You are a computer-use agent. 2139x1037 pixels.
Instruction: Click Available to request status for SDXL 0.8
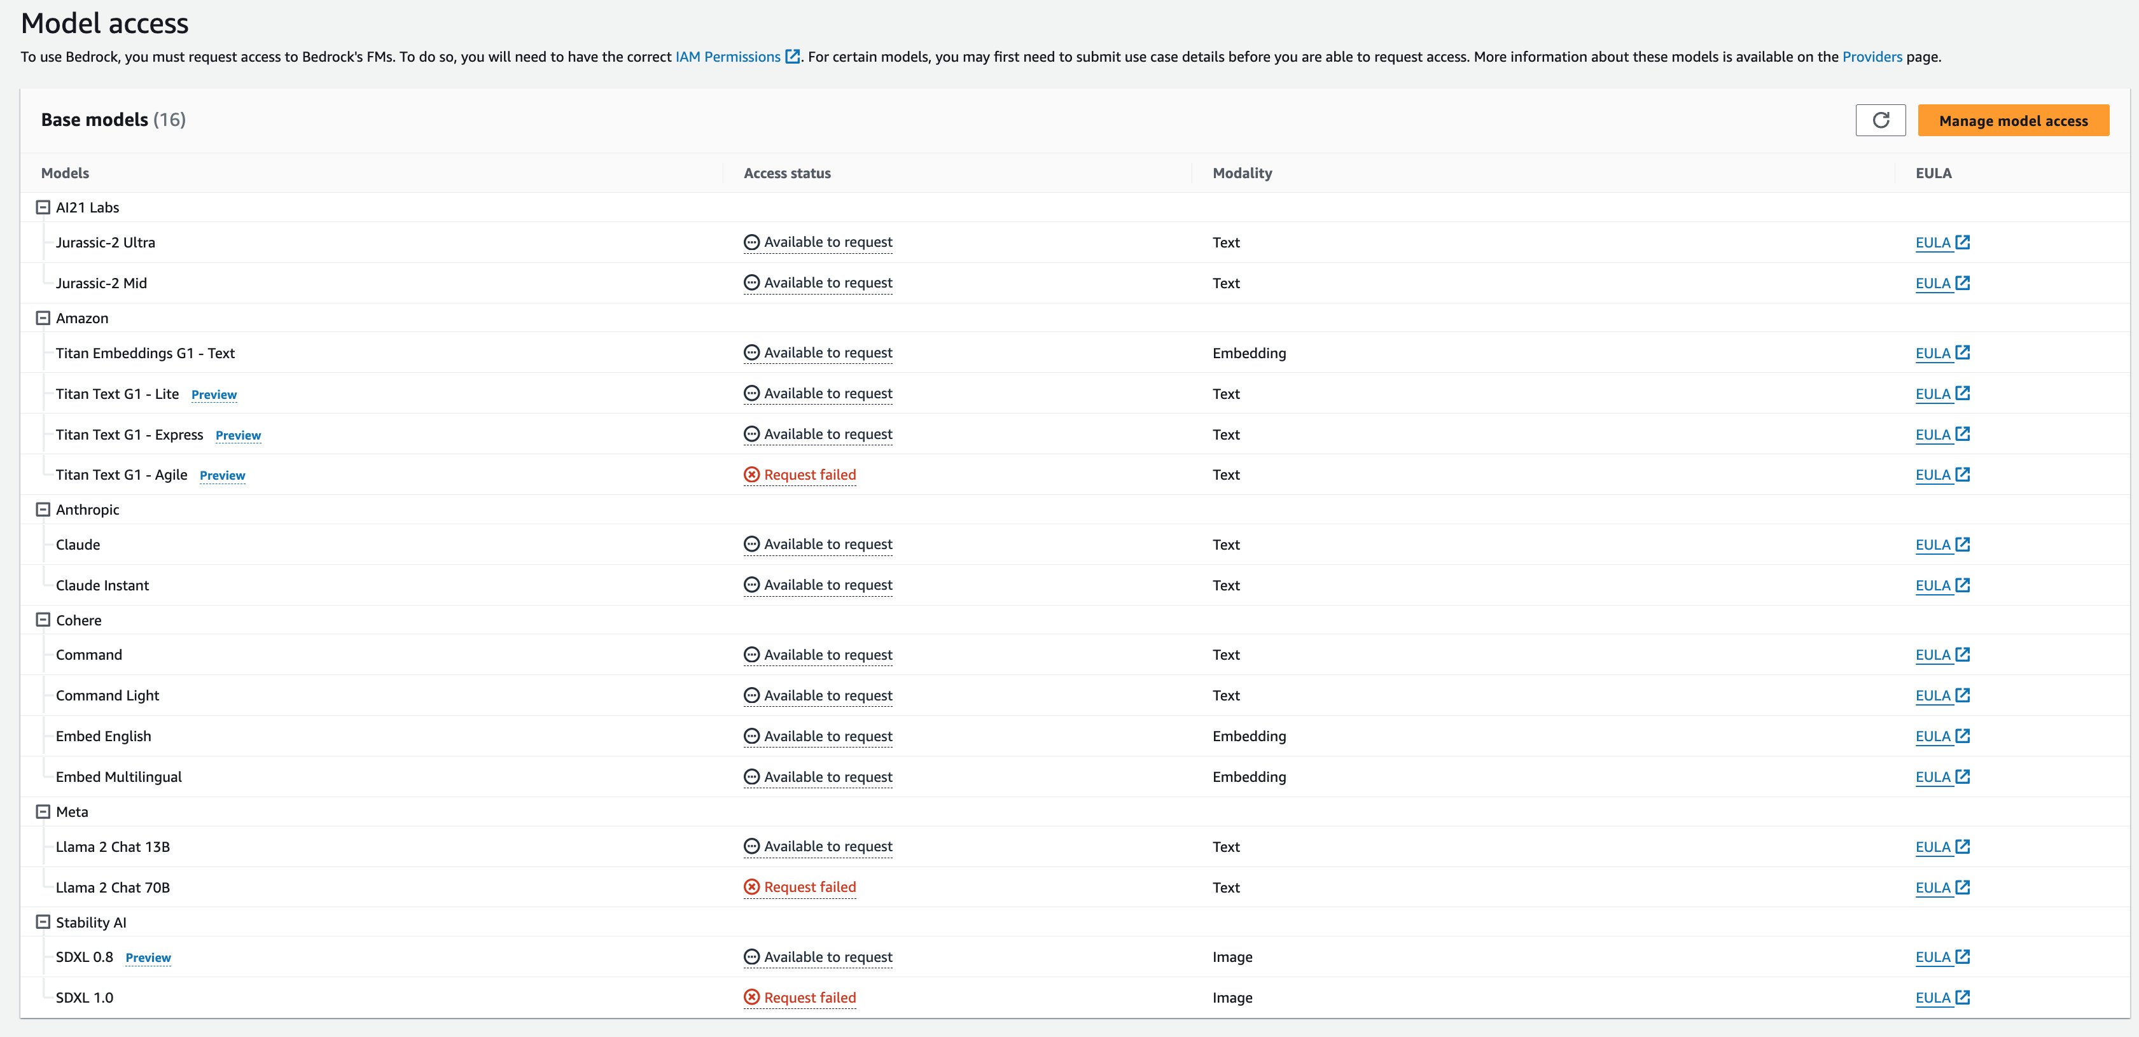(x=818, y=957)
